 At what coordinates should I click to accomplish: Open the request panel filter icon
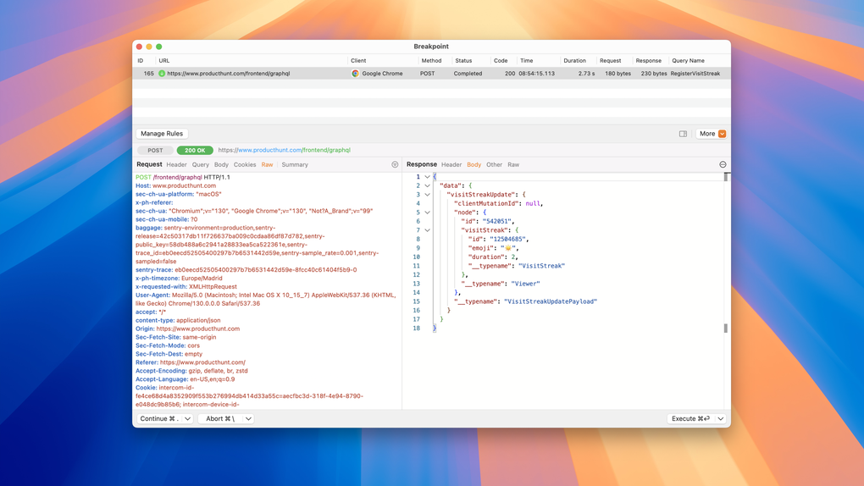click(395, 165)
